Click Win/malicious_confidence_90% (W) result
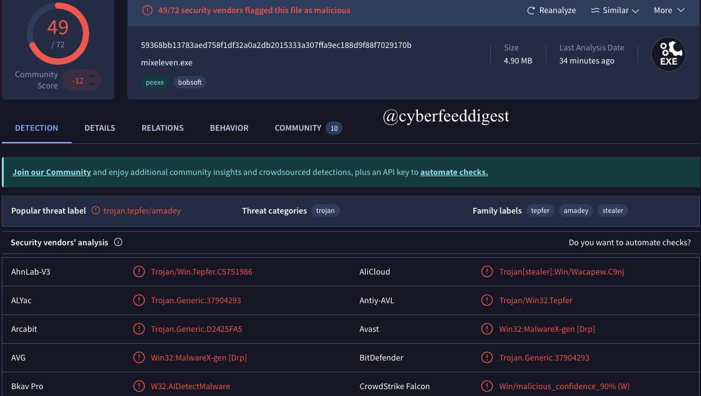Image resolution: width=701 pixels, height=396 pixels. click(564, 386)
